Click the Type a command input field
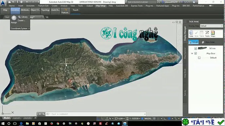The height and width of the screenshot is (126, 225). 96,114
